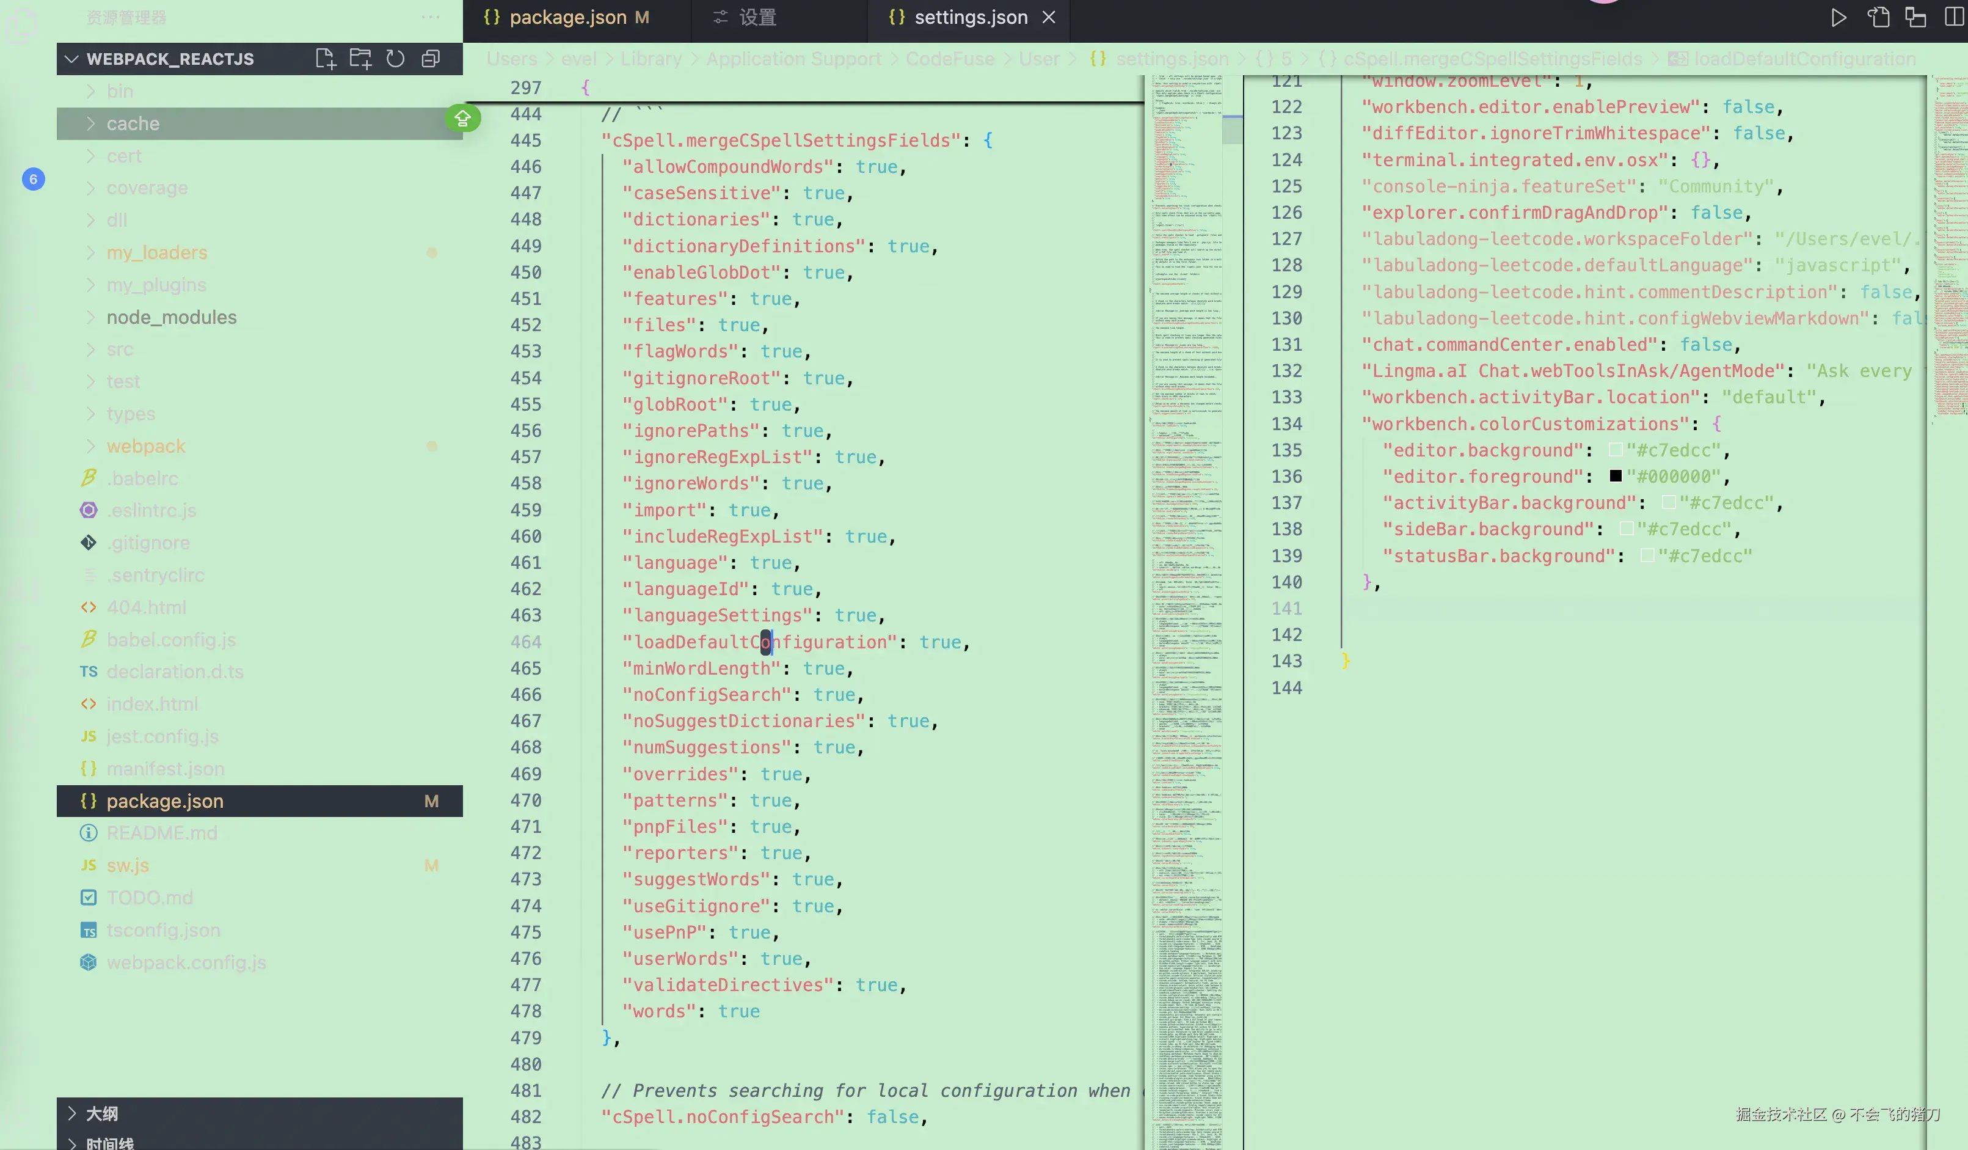Click the Open Settings UI icon in the title bar

(x=1878, y=17)
